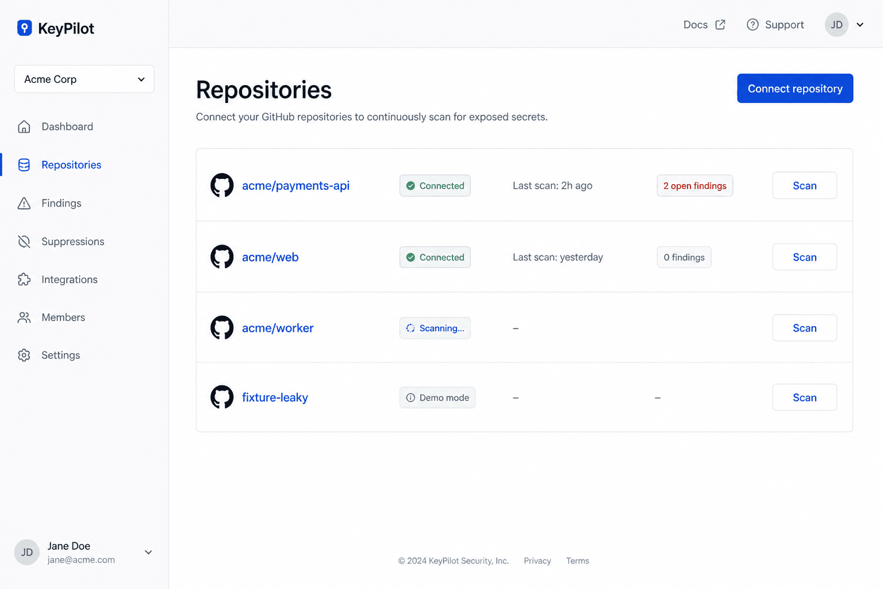Click the GitHub icon for acme/worker
Screen dimensions: 883x589
coord(222,328)
